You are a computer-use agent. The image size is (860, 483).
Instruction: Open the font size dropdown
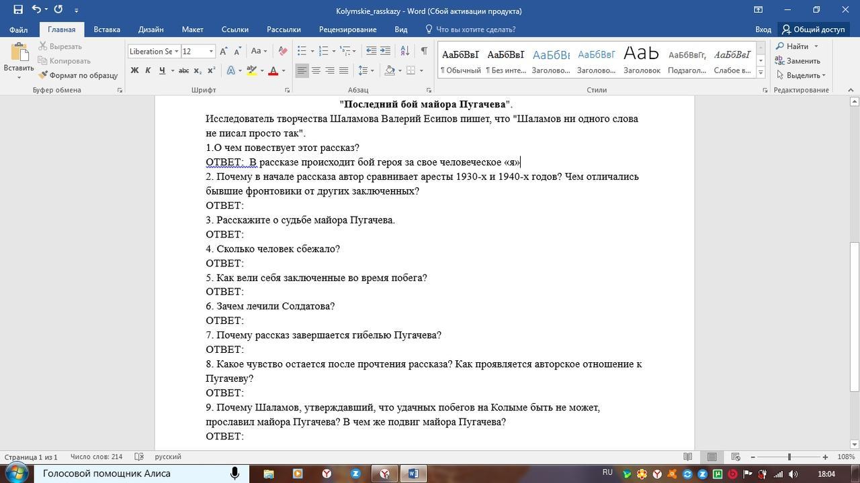211,52
